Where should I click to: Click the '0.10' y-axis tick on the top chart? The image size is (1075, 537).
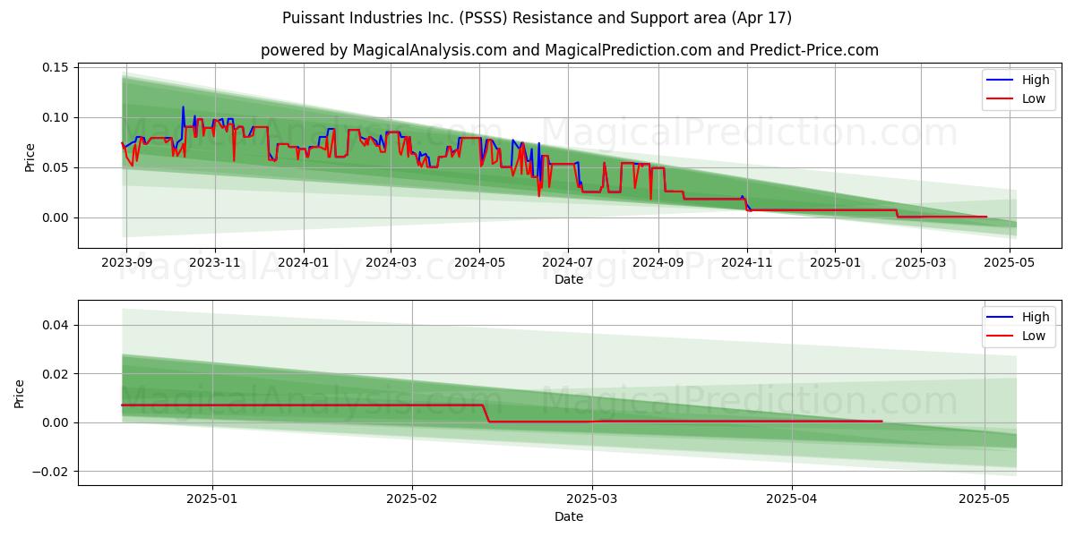click(x=56, y=118)
